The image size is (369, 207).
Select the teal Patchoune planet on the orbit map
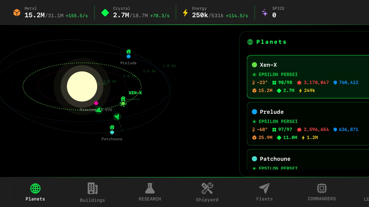[x=112, y=132]
